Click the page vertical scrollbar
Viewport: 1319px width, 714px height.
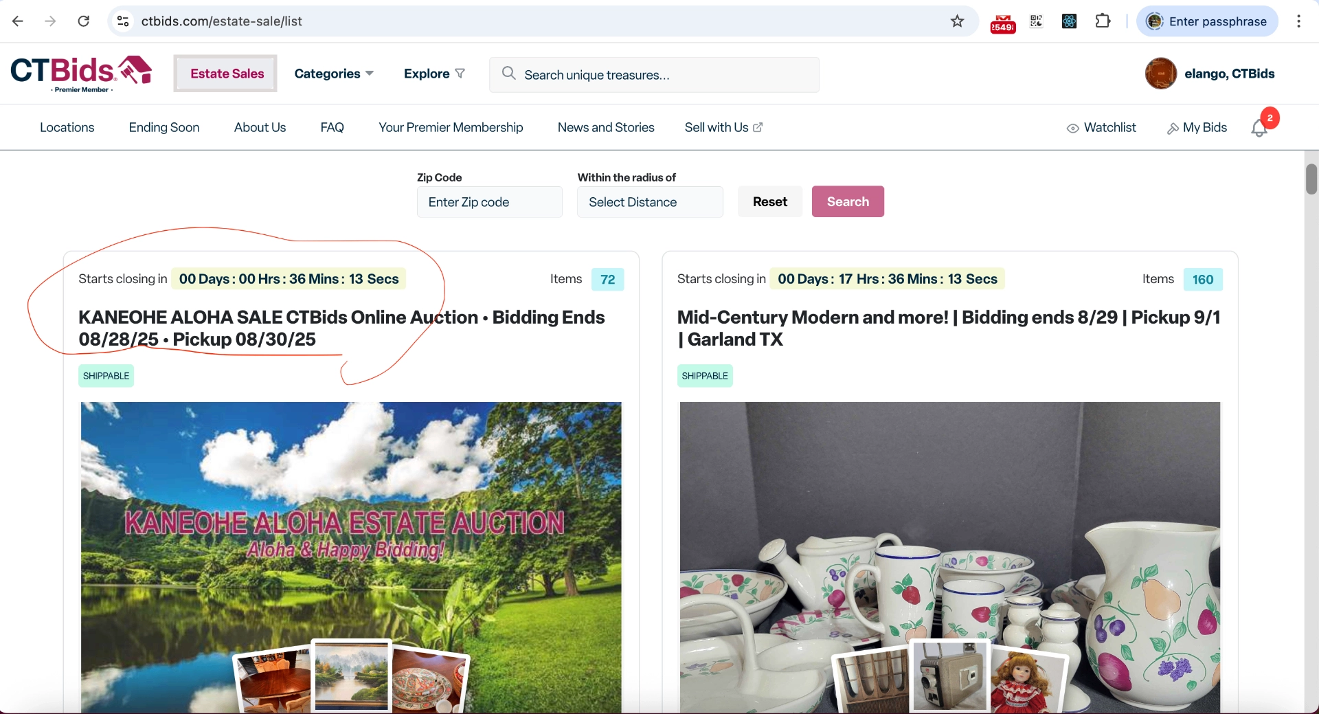pos(1311,180)
